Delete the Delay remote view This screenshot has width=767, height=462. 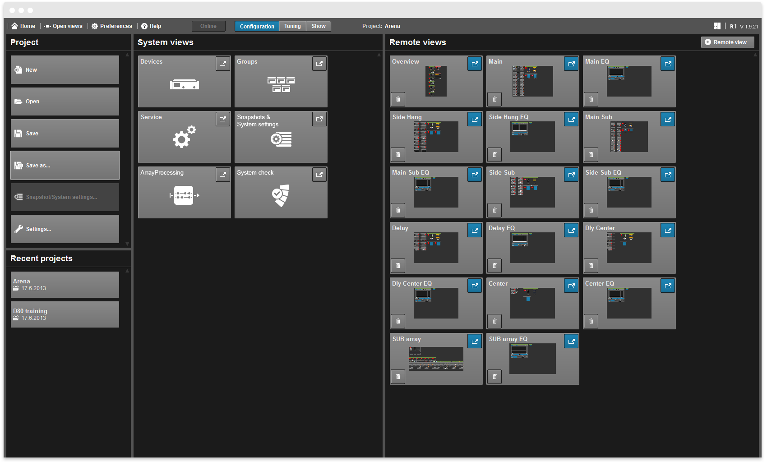tap(398, 266)
